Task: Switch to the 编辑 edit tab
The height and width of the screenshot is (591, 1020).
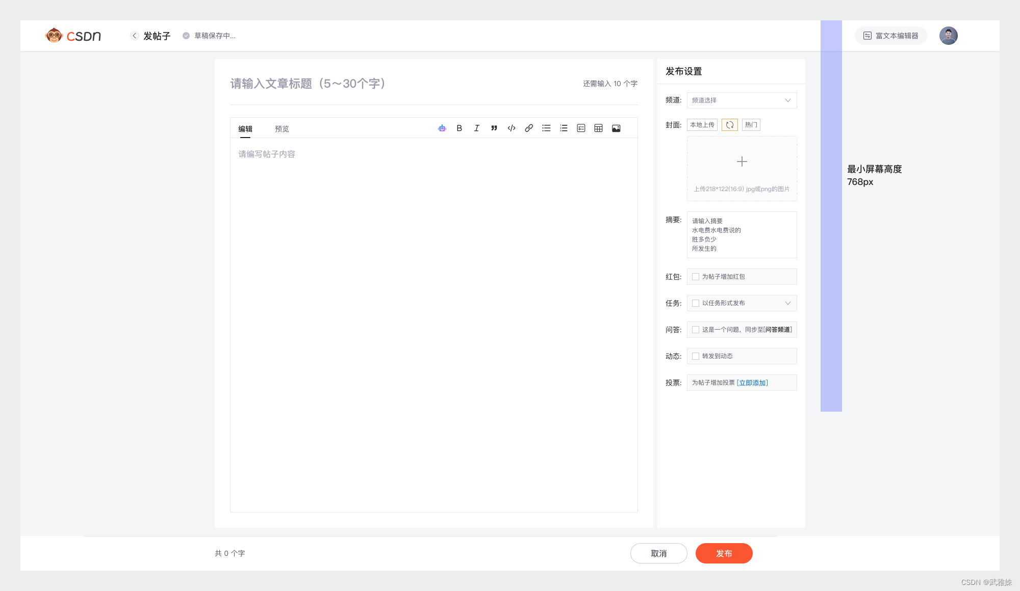Action: point(245,129)
